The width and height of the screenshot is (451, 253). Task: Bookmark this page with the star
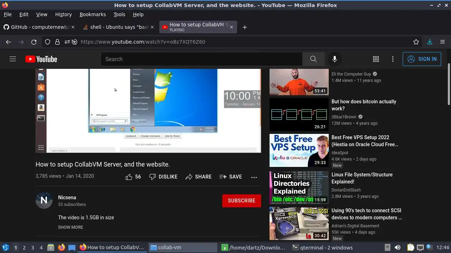coord(416,42)
